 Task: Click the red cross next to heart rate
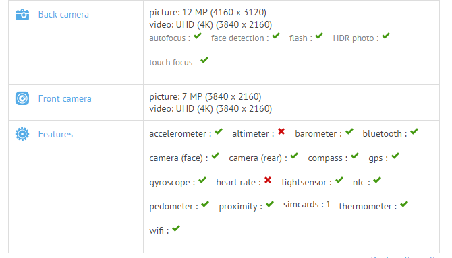pyautogui.click(x=268, y=180)
